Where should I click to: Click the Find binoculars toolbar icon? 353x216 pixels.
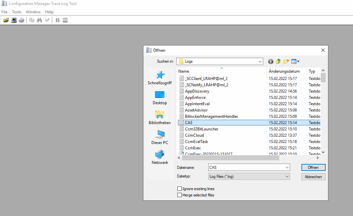click(39, 20)
